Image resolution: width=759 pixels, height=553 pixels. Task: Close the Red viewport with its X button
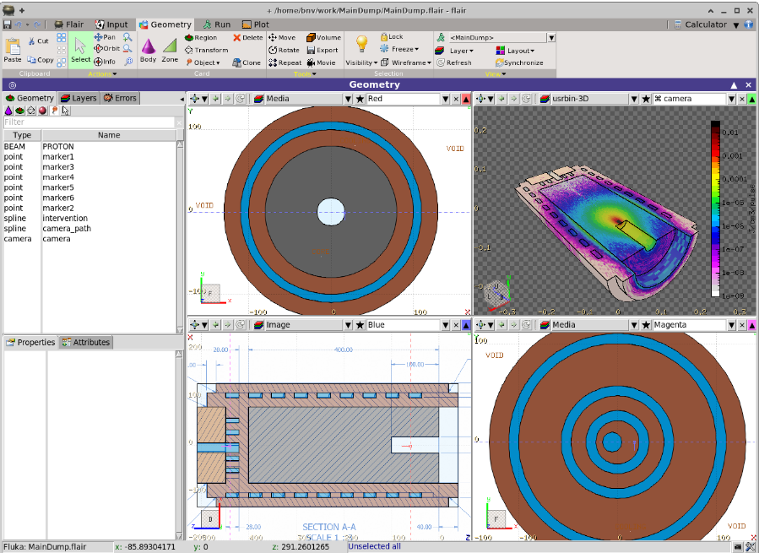(x=456, y=99)
